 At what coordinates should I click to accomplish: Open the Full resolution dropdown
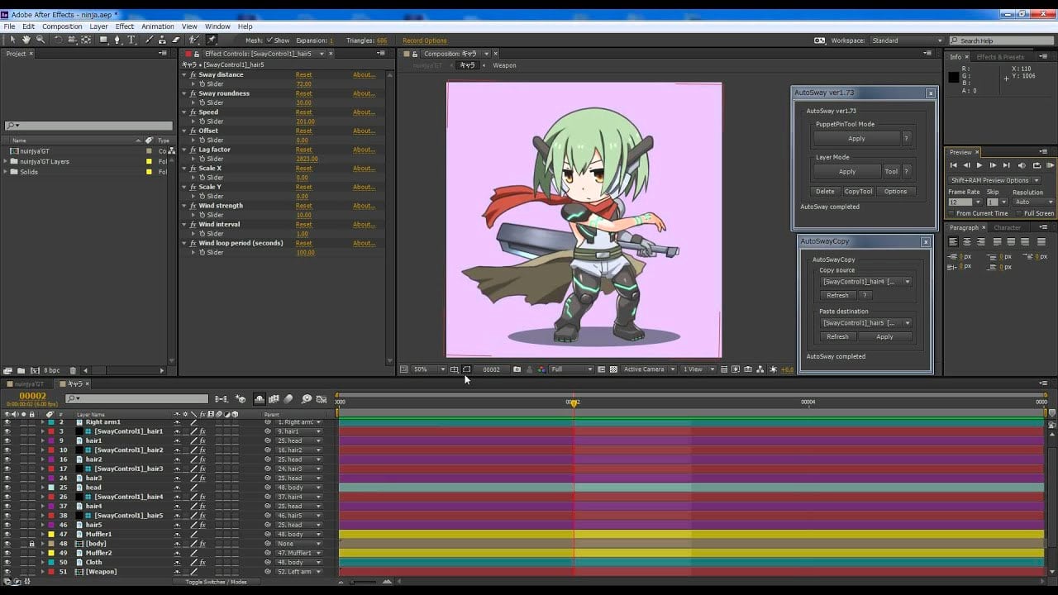pyautogui.click(x=572, y=369)
